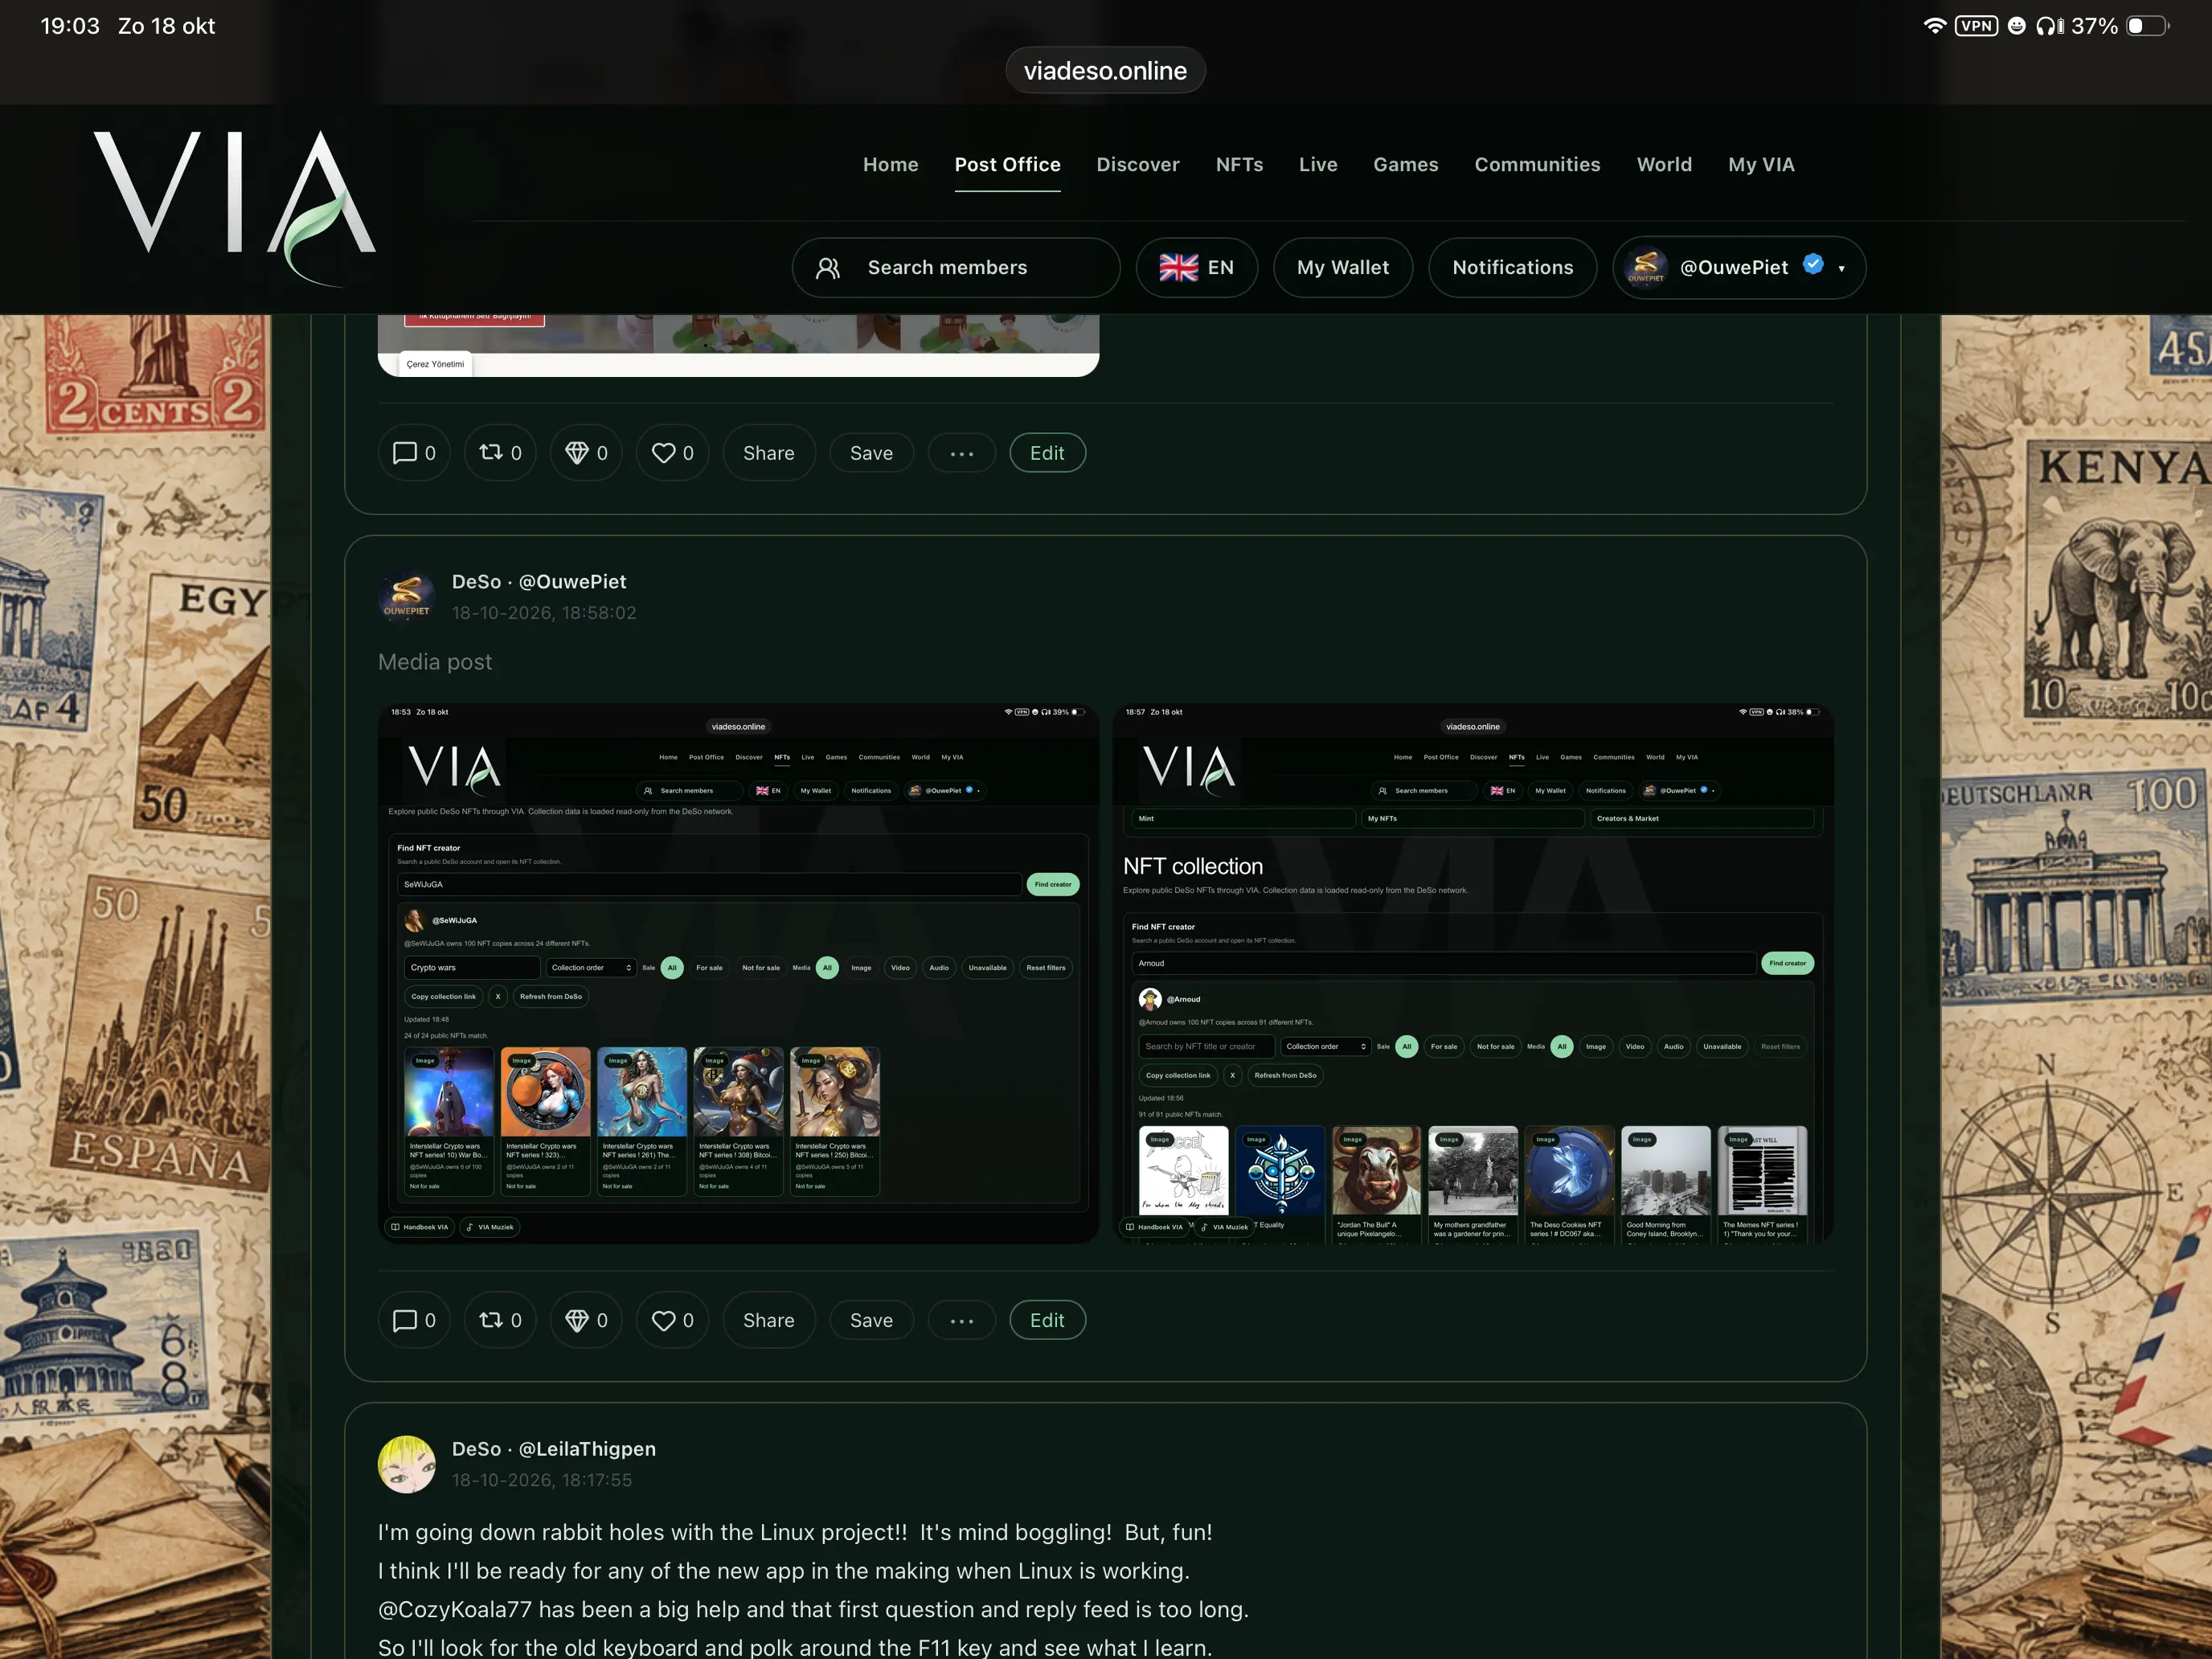This screenshot has width=2212, height=1659.
Task: Click LeilaThigpen's avatar
Action: pos(407,1464)
